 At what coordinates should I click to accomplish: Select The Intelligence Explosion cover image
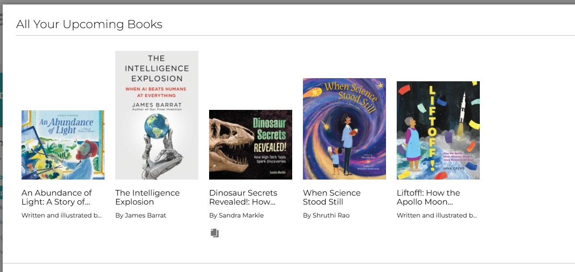[x=157, y=115]
